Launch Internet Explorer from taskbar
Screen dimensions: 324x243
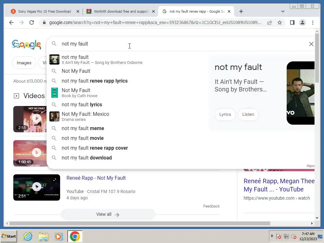tap(28, 236)
